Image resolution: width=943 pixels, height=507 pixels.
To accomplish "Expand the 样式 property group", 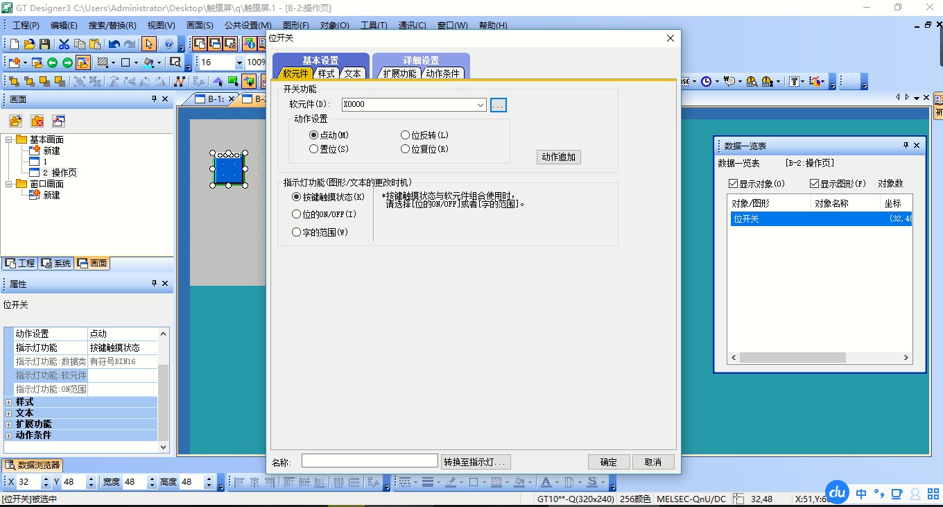I will coord(9,402).
